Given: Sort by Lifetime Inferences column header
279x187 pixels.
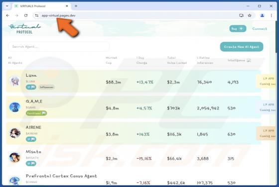Looking at the screenshot, I should pyautogui.click(x=205, y=60).
